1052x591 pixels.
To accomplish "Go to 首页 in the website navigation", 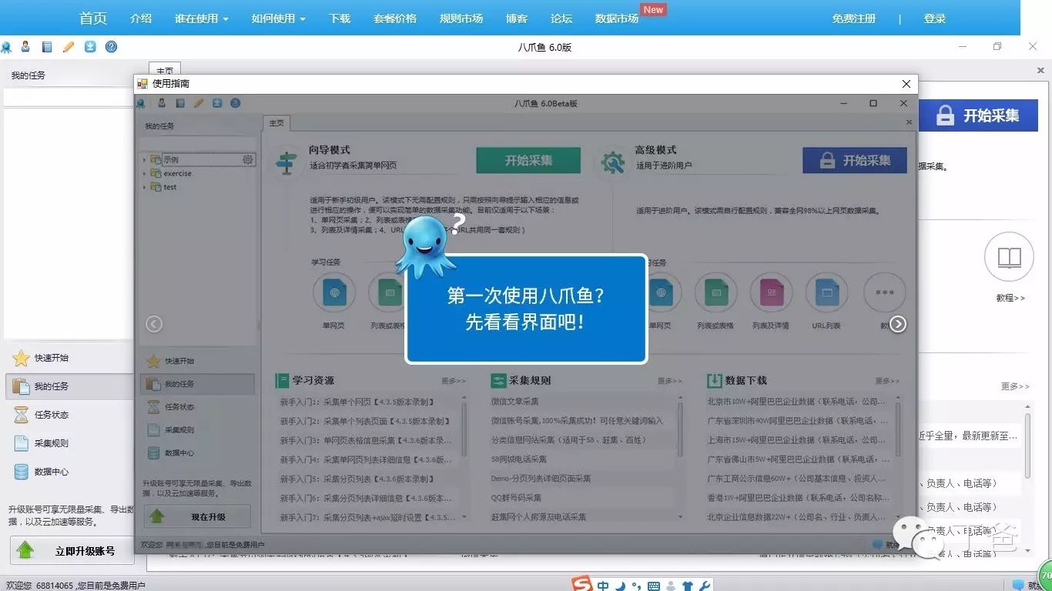I will click(x=93, y=18).
